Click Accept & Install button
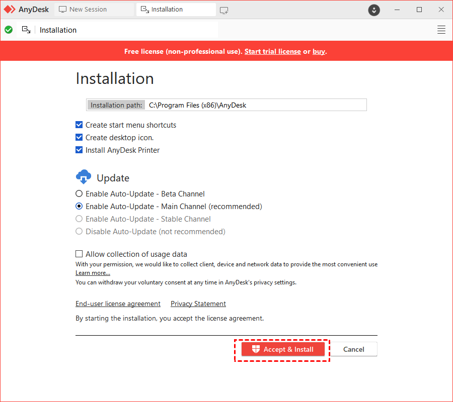The height and width of the screenshot is (402, 453). 283,349
